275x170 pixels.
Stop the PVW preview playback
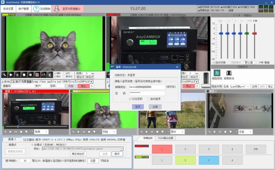24,75
